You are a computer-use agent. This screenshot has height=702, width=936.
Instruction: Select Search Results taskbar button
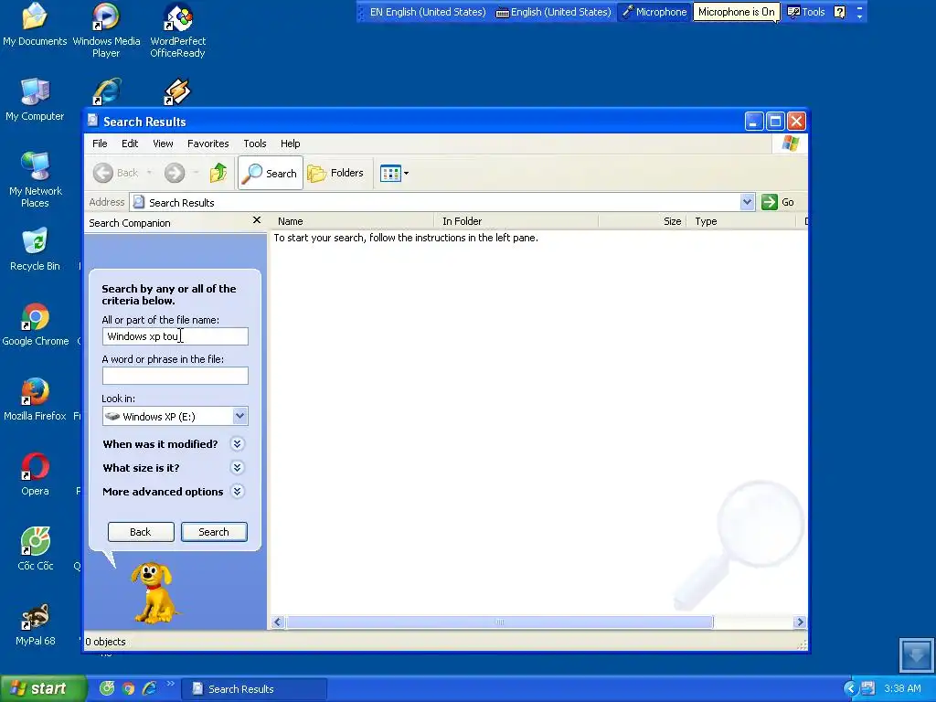[254, 689]
